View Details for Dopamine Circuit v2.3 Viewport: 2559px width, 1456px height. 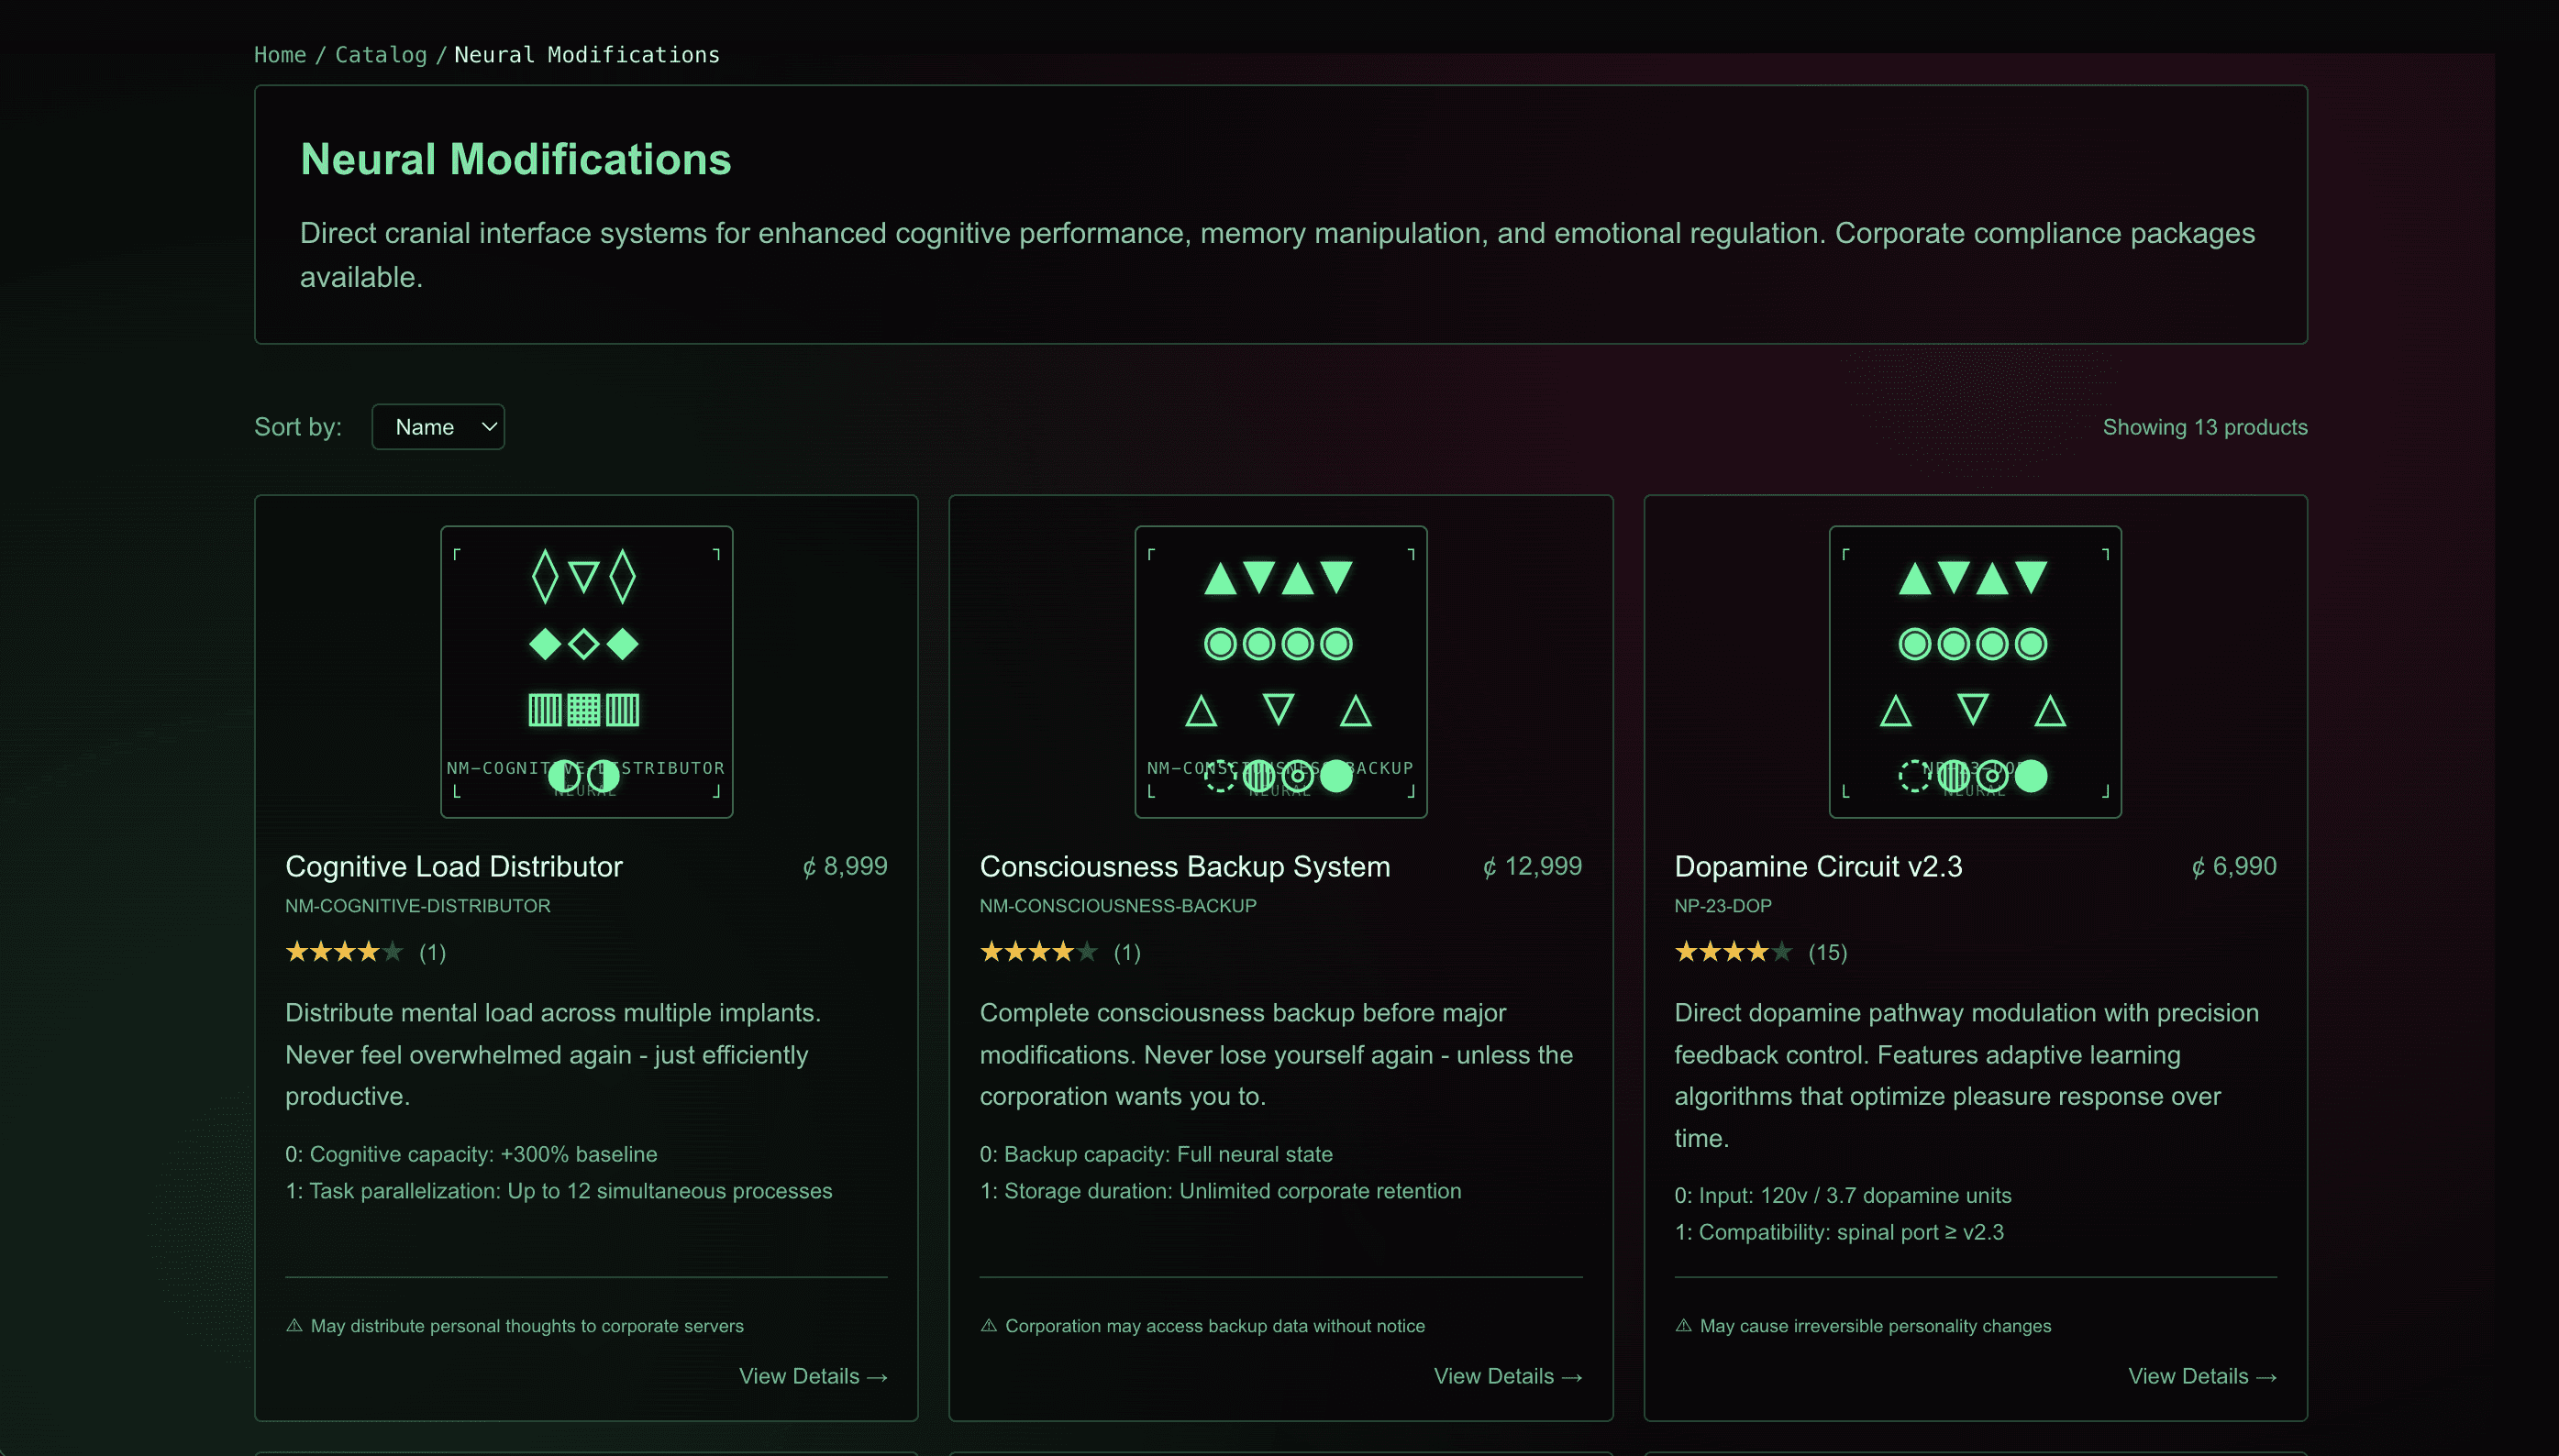2202,1376
